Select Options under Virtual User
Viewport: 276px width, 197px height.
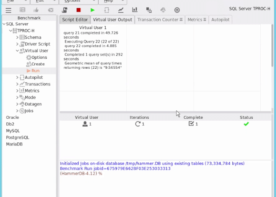click(x=39, y=57)
